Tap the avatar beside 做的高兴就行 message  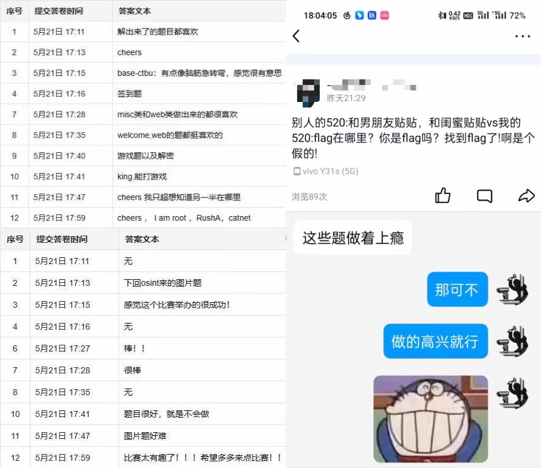click(512, 341)
